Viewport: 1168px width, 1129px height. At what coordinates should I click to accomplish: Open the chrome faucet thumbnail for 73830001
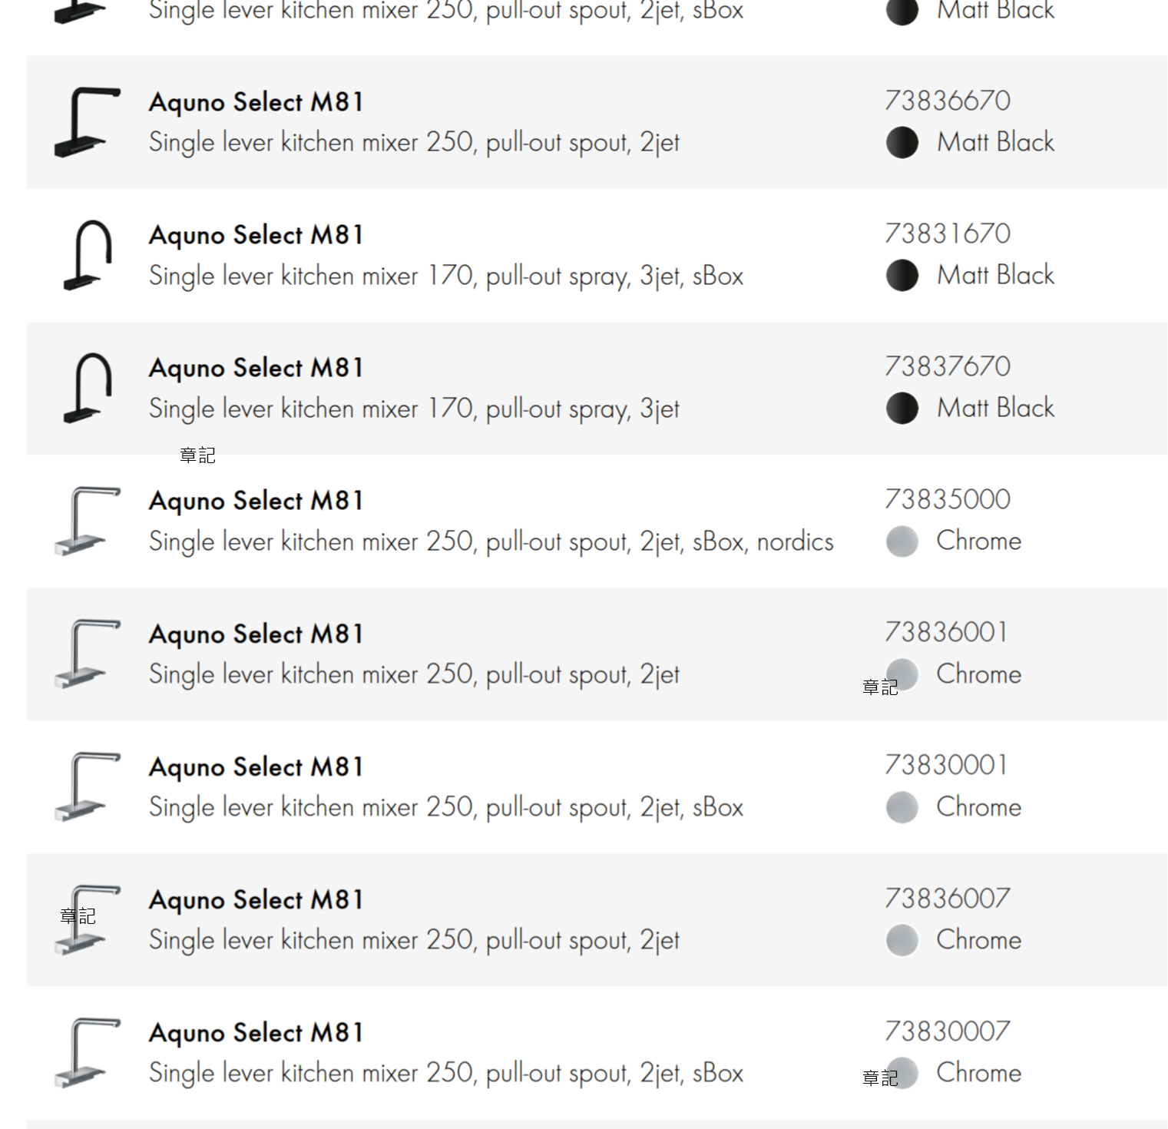[87, 786]
